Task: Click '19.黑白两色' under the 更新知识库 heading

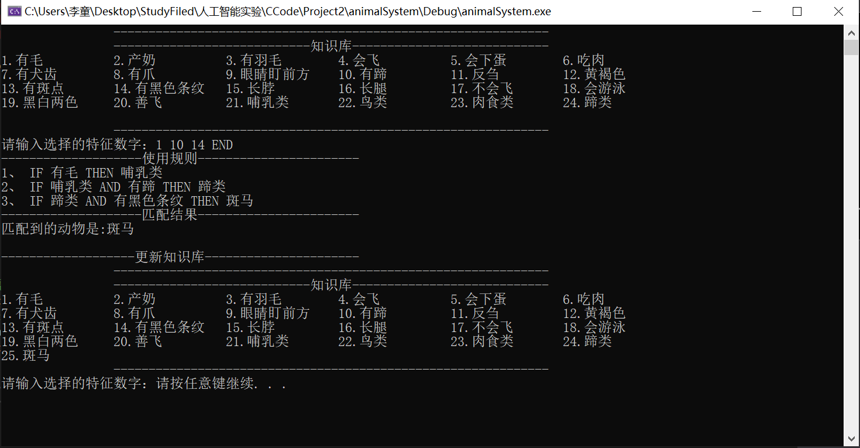Action: coord(40,341)
